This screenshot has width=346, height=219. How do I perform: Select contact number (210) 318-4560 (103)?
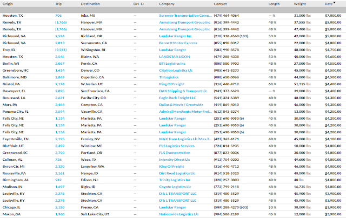(231, 36)
